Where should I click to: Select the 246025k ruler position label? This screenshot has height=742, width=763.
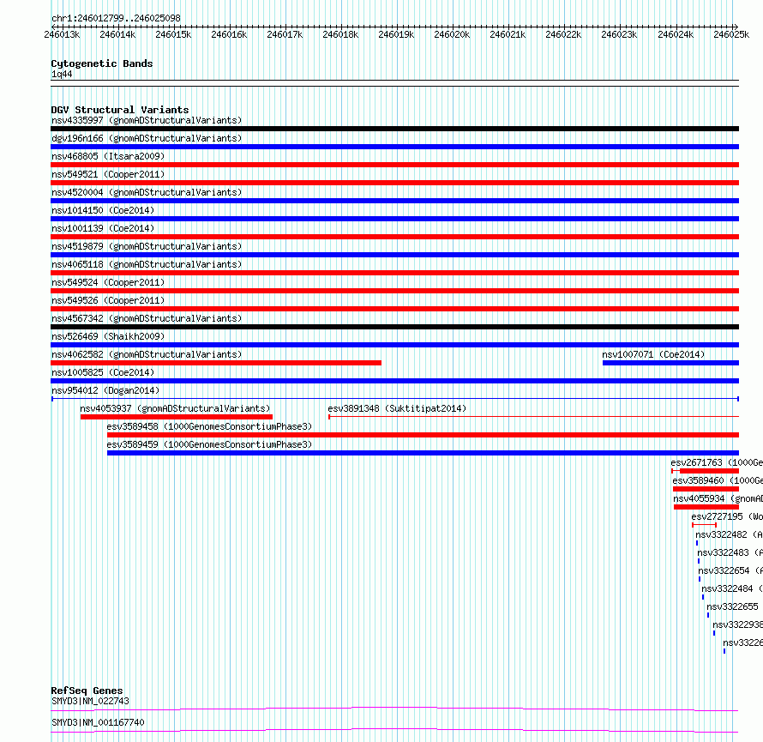(731, 34)
